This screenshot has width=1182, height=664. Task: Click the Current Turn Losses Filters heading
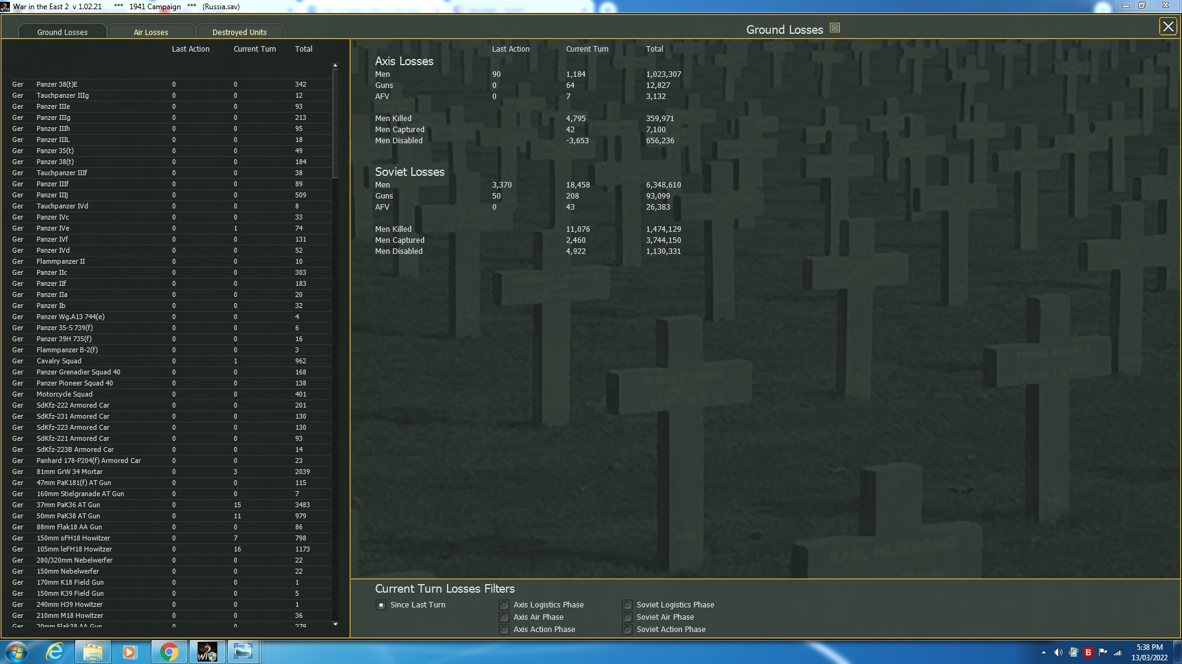(444, 589)
